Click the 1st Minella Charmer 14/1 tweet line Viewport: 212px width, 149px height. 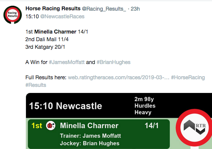(x=57, y=32)
